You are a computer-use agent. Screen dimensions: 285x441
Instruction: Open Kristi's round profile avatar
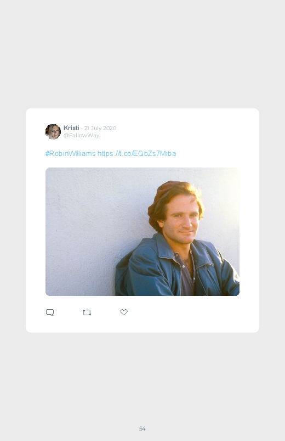coord(53,132)
